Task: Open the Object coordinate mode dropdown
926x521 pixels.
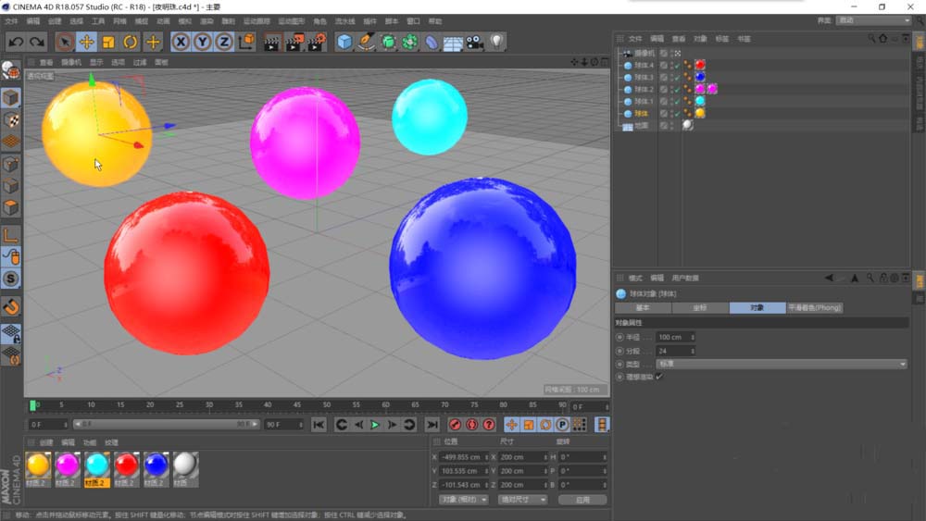Action: coord(464,499)
